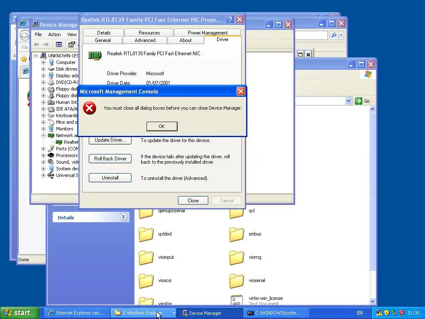
Task: Switch to Device Manager taskbar button
Action: tap(210, 313)
